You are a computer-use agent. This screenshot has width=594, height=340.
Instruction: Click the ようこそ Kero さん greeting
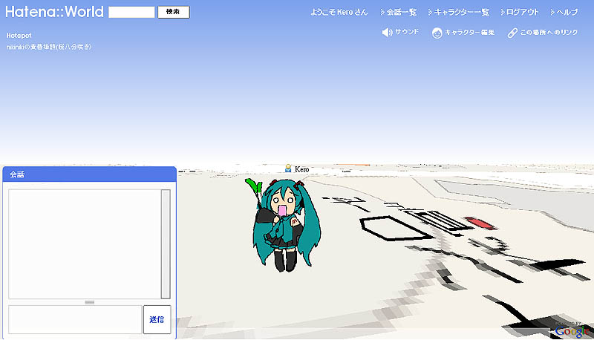click(339, 12)
